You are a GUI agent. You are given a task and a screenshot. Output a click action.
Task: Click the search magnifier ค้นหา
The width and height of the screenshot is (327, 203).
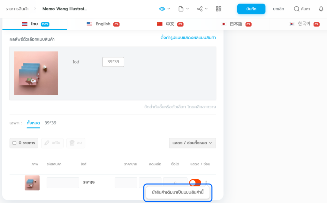[302, 9]
